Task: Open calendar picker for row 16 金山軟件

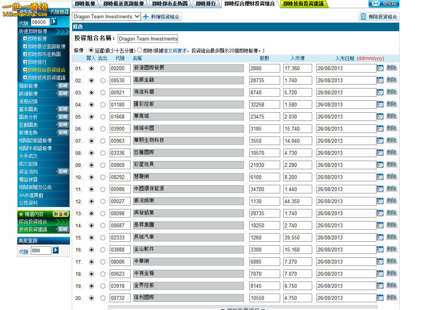Action: pos(380,249)
